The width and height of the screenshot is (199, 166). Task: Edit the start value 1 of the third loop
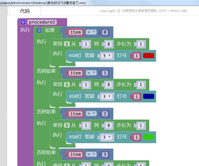coord(86,125)
